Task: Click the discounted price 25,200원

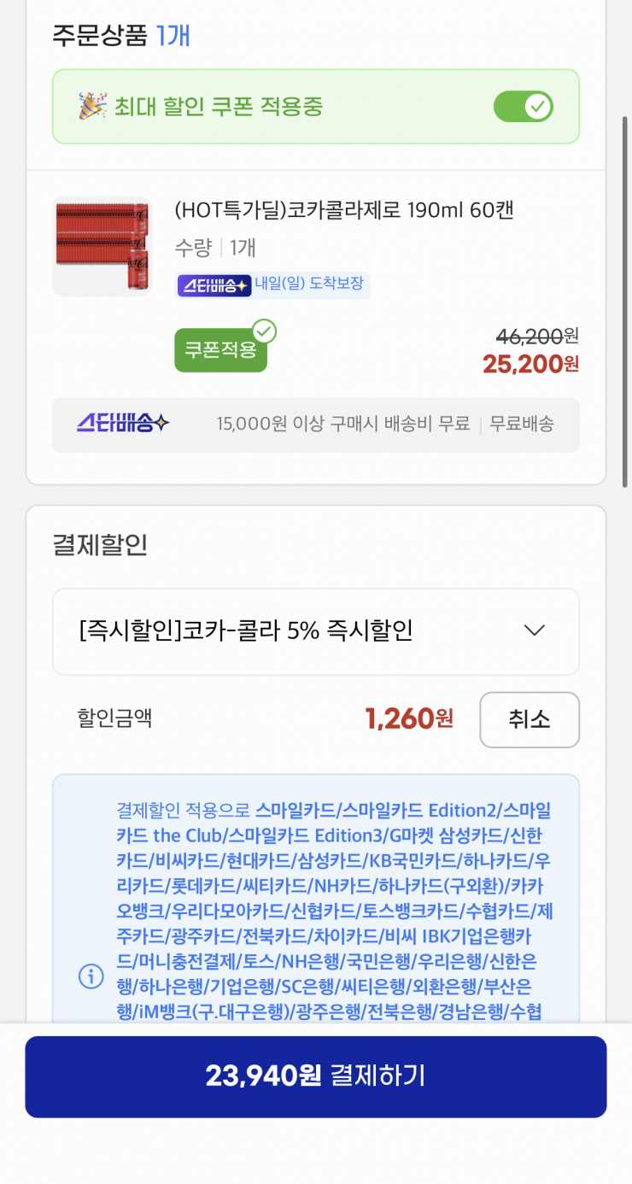Action: pos(530,364)
